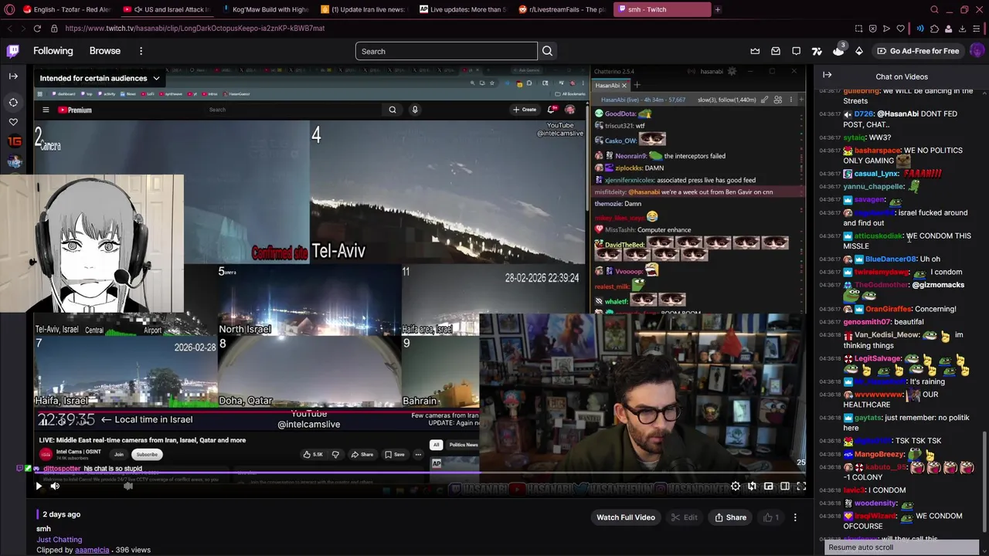Click Watch Full Video button
The height and width of the screenshot is (556, 989).
[x=625, y=517]
